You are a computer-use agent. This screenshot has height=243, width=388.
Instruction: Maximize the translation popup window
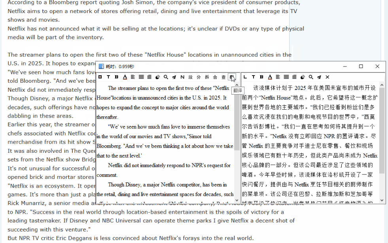click(361, 66)
